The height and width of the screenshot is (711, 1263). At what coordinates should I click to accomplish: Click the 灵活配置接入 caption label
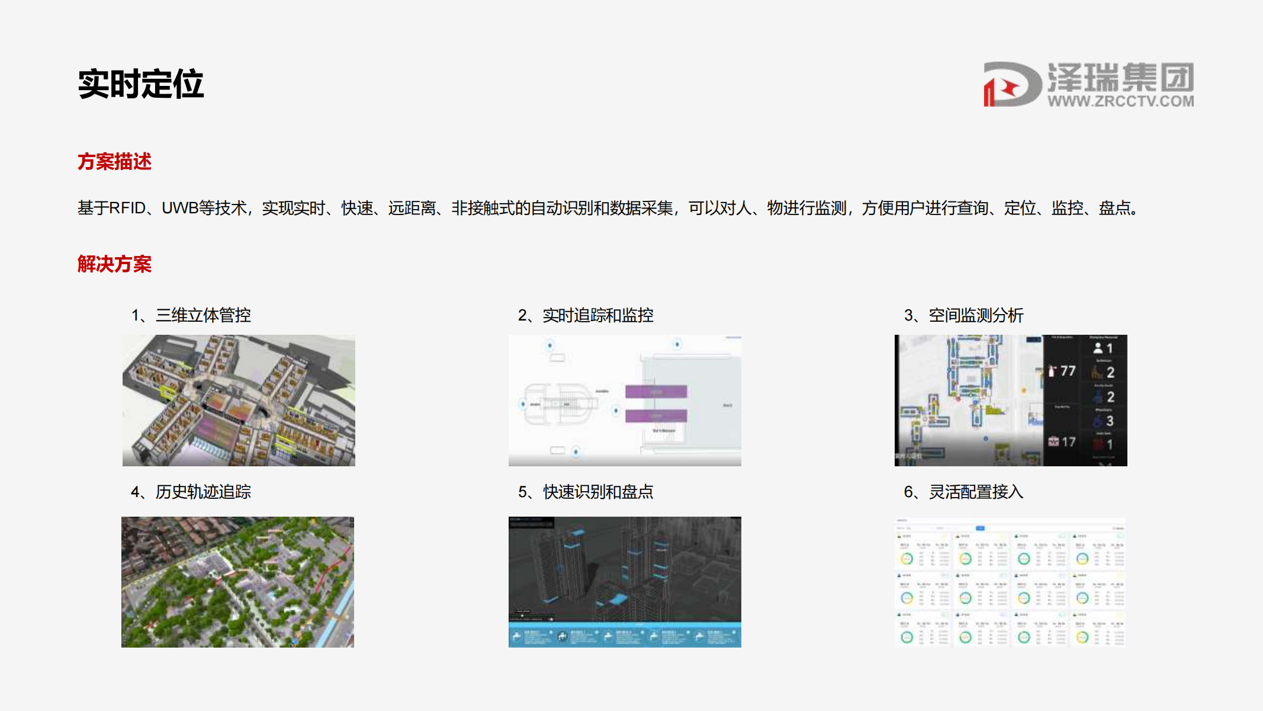(x=976, y=492)
